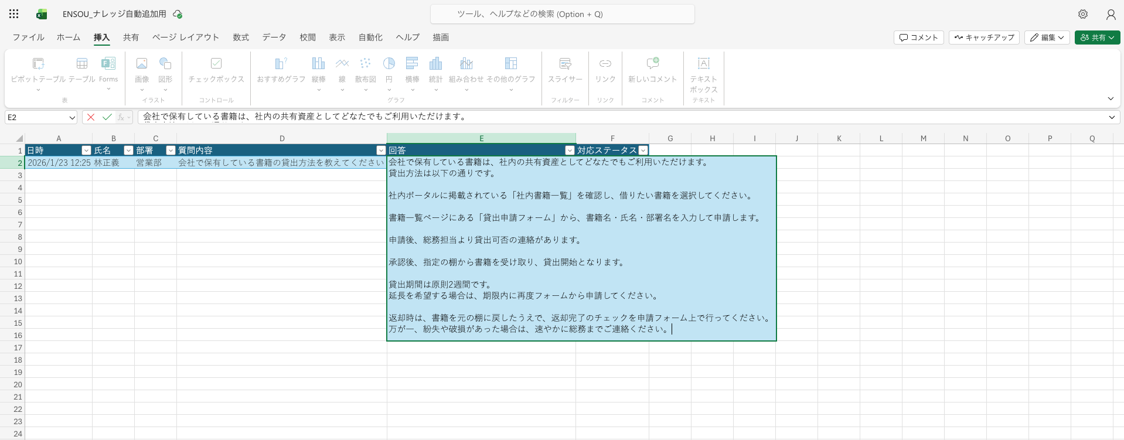Switch to the ホーム ribbon tab

[69, 37]
